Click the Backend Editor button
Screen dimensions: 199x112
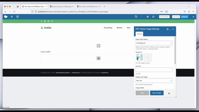164,17
